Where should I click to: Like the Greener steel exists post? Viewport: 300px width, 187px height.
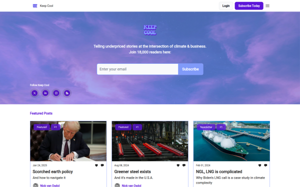(x=178, y=165)
